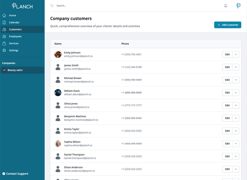Viewport: 247px width, 180px height.
Task: Click phone number +1 (999) 999-9999
Action: coord(131,80)
